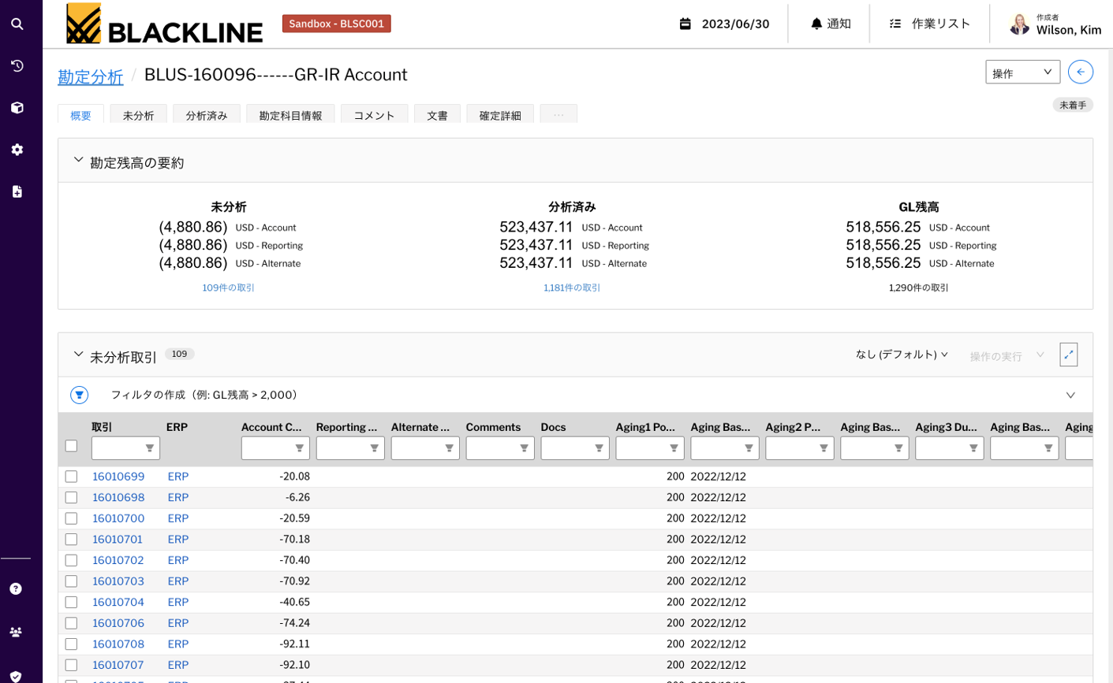This screenshot has width=1113, height=683.
Task: Open the なし (デフォルト) view dropdown
Action: tap(902, 354)
